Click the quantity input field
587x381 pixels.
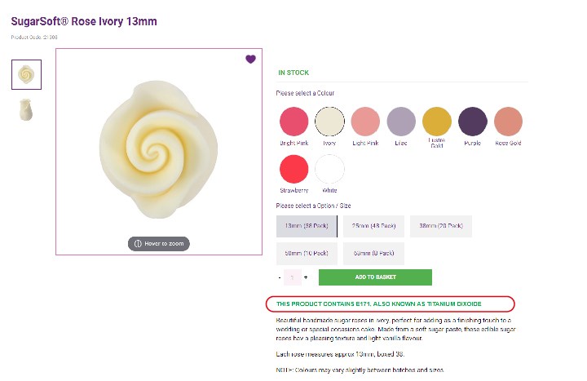292,277
